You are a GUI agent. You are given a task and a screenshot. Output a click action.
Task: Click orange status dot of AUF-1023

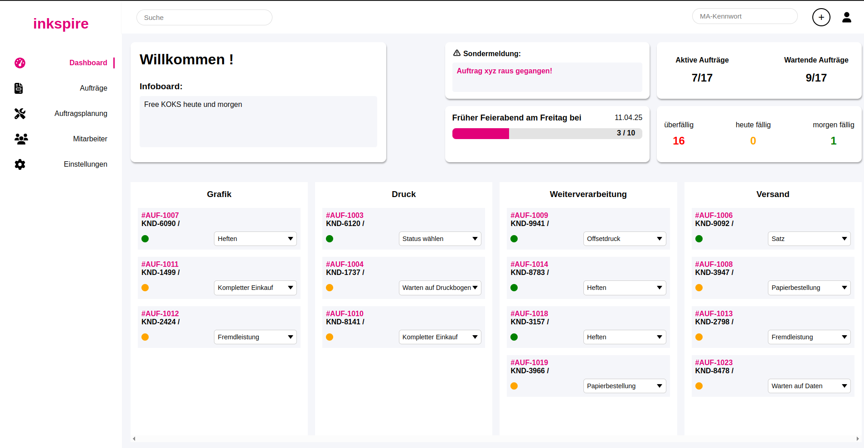[699, 386]
